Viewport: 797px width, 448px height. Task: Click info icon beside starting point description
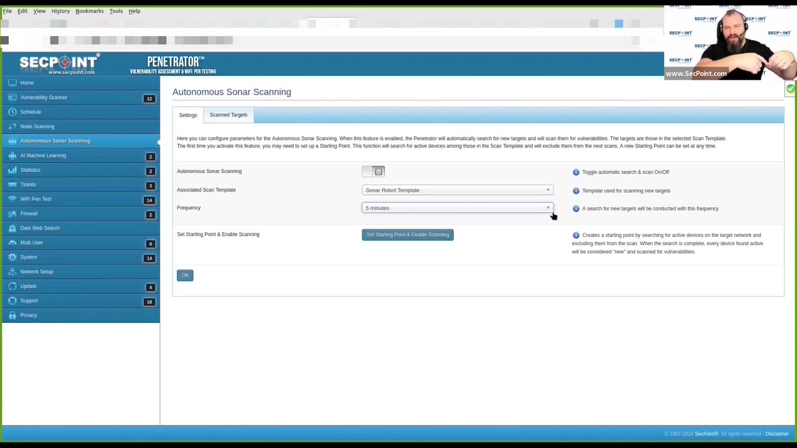(x=576, y=235)
